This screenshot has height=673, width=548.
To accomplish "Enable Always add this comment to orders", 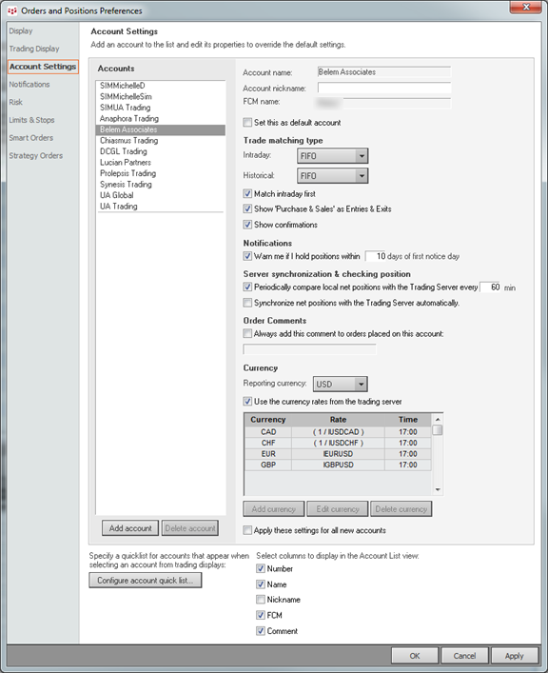I will (247, 333).
